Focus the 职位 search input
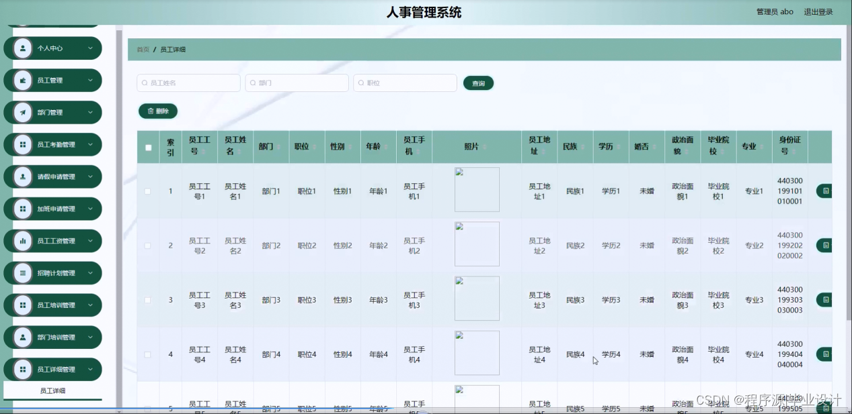This screenshot has width=852, height=414. tap(405, 83)
